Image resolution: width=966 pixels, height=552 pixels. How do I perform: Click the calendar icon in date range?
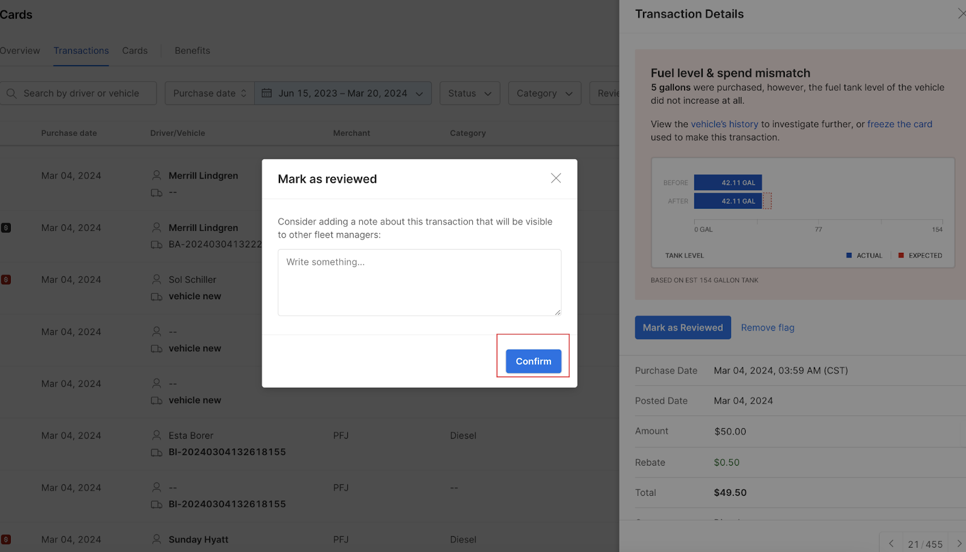click(x=267, y=94)
